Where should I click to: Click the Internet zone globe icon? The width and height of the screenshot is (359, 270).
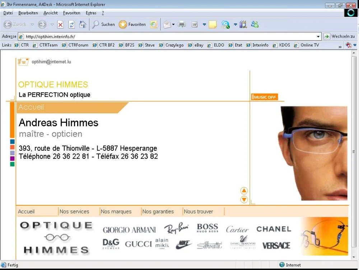(x=282, y=265)
